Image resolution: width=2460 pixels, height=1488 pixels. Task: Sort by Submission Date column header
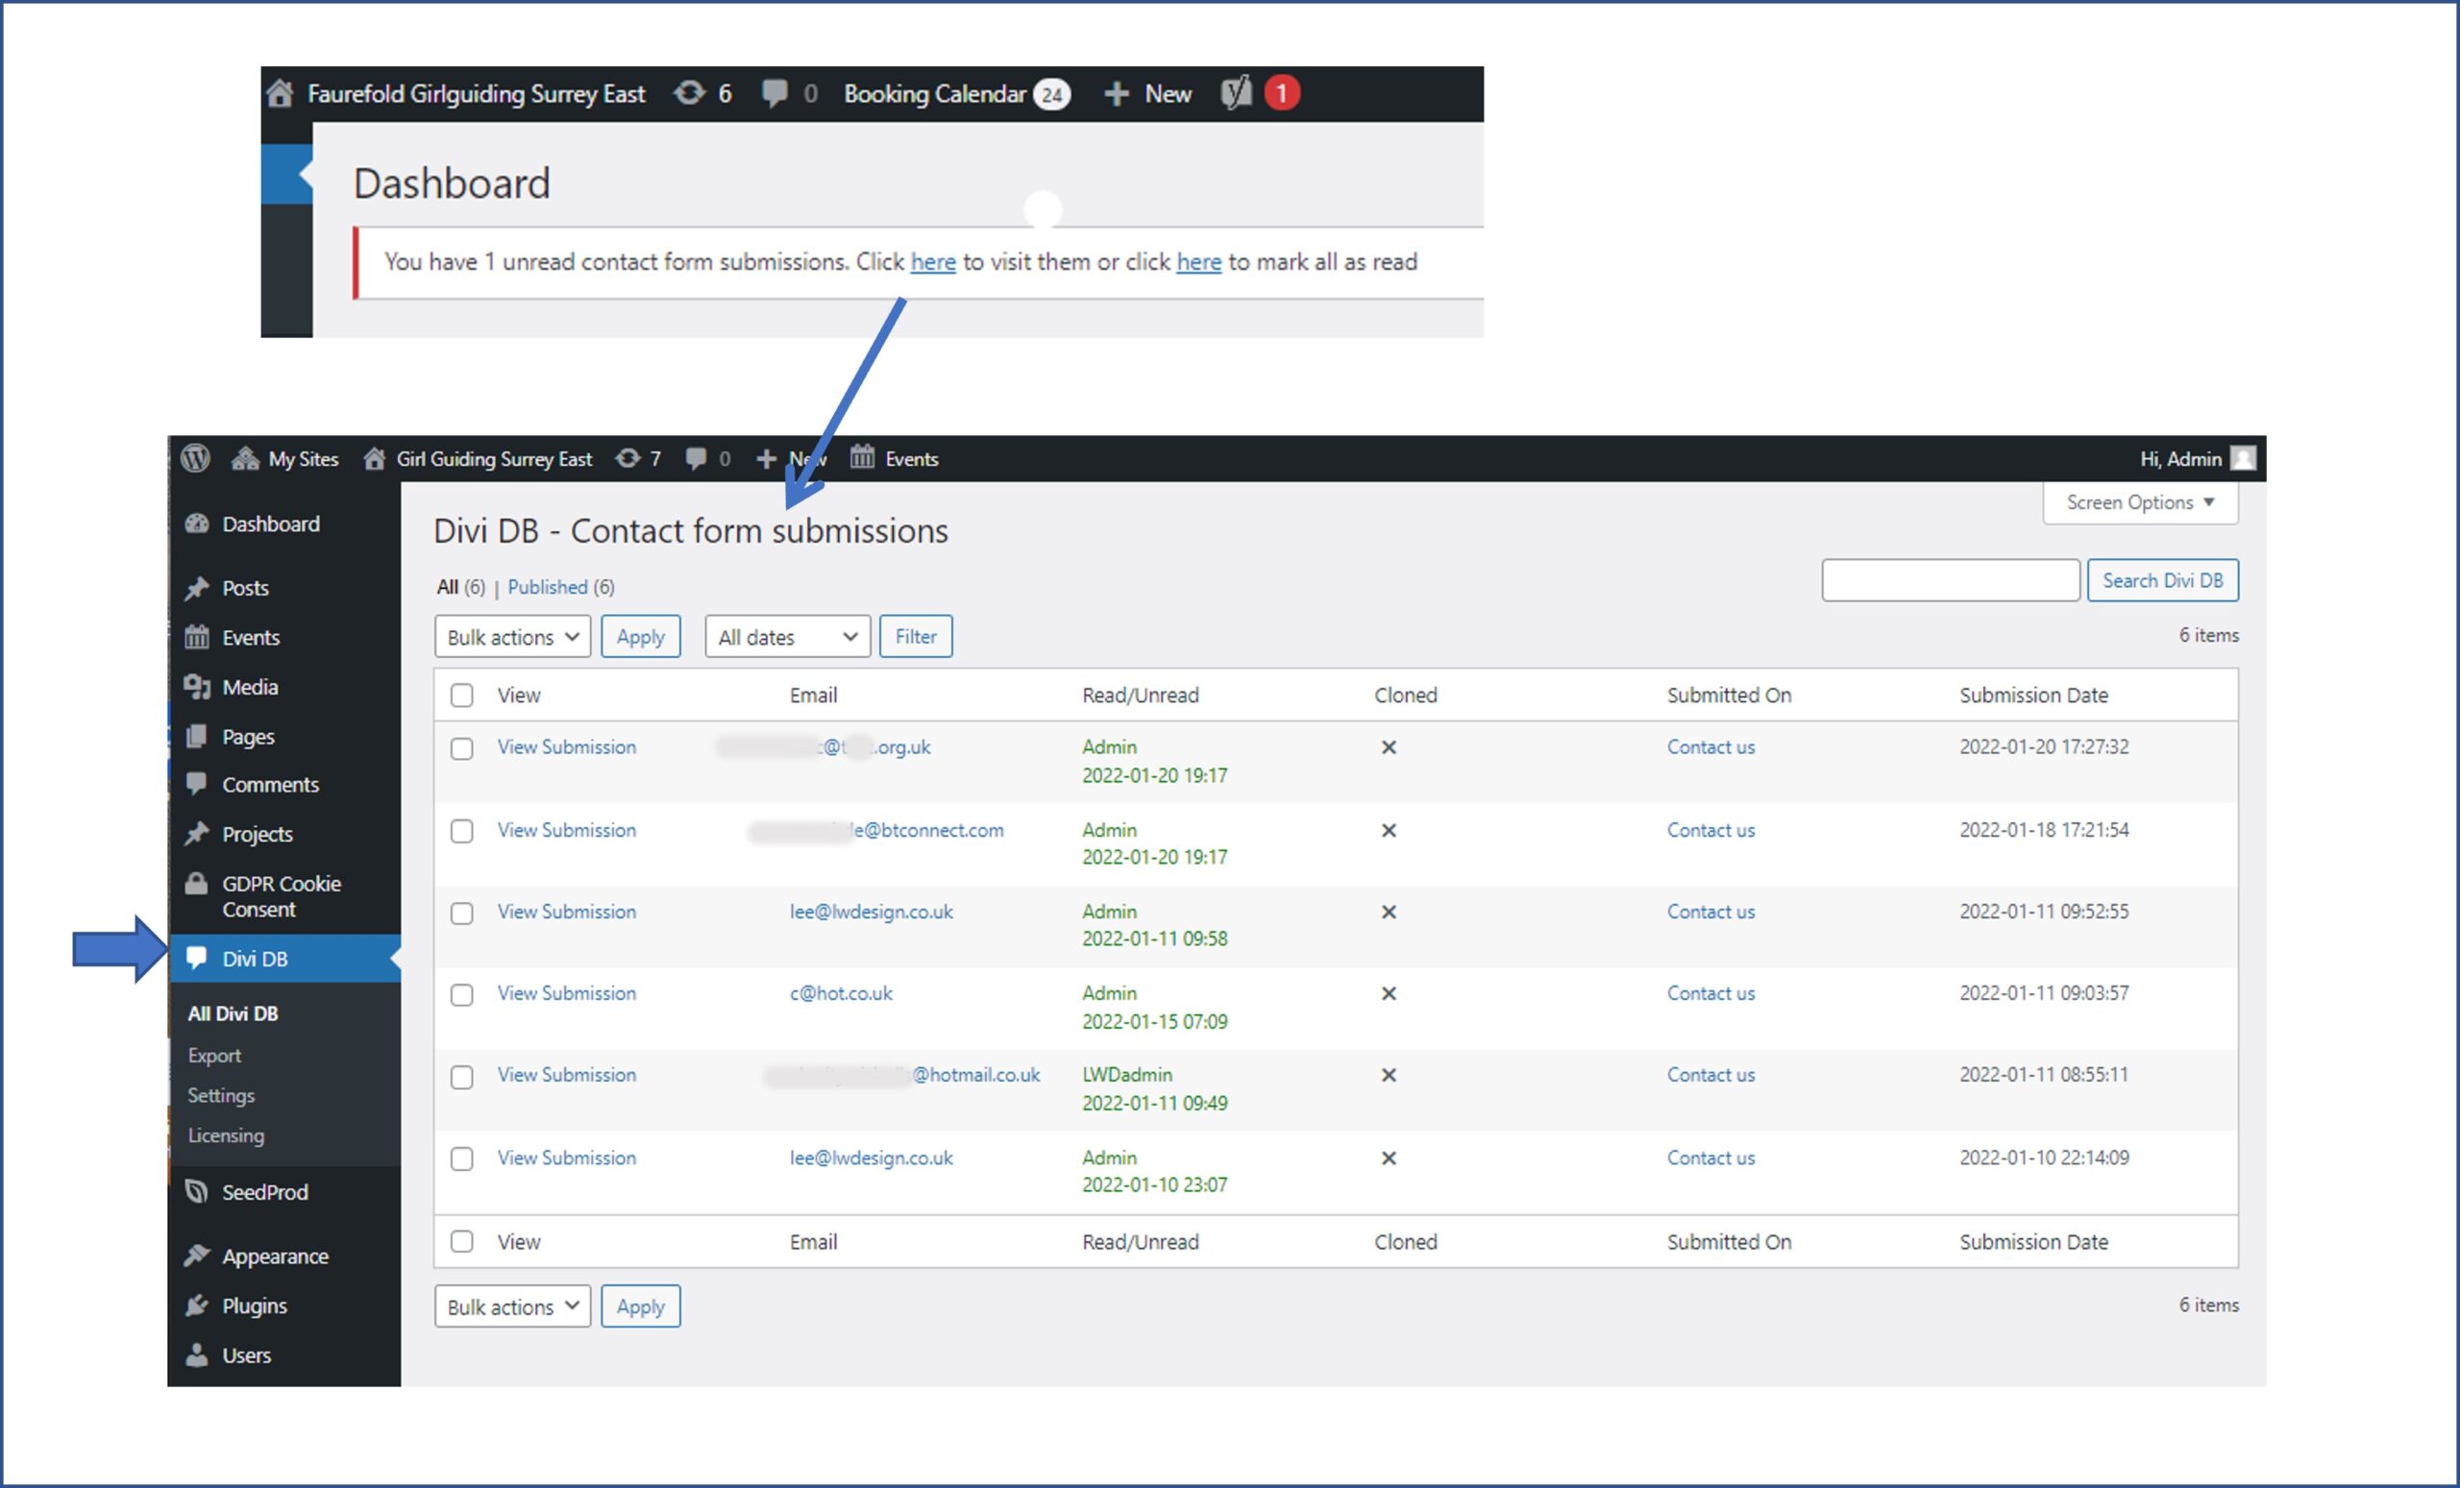[2032, 695]
